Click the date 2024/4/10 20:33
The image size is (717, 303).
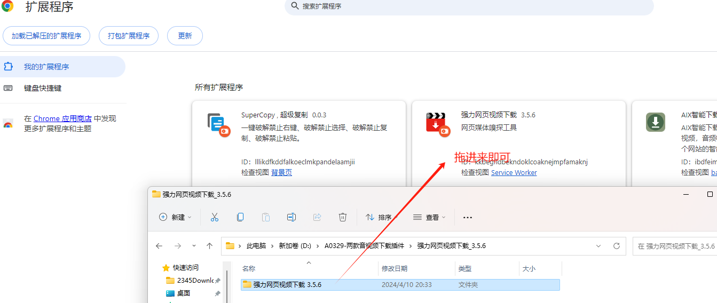point(406,285)
